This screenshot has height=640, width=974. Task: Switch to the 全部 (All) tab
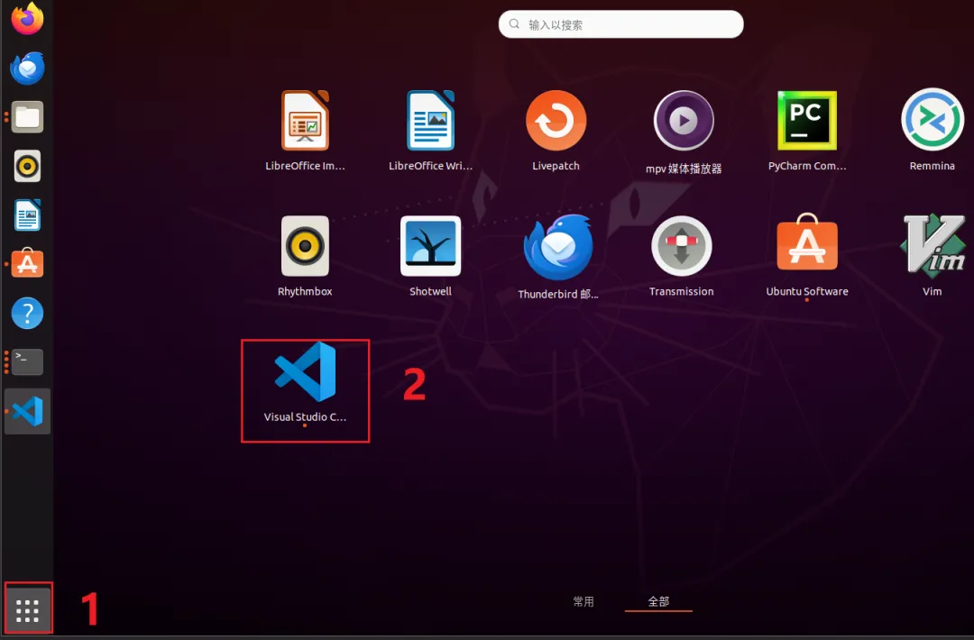[658, 601]
